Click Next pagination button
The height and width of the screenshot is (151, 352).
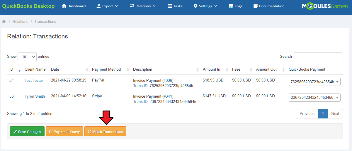pyautogui.click(x=335, y=114)
